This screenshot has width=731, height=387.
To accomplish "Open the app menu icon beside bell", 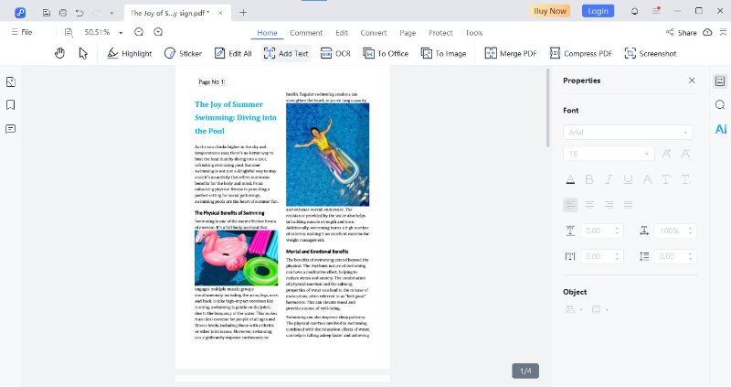I will click(x=656, y=11).
